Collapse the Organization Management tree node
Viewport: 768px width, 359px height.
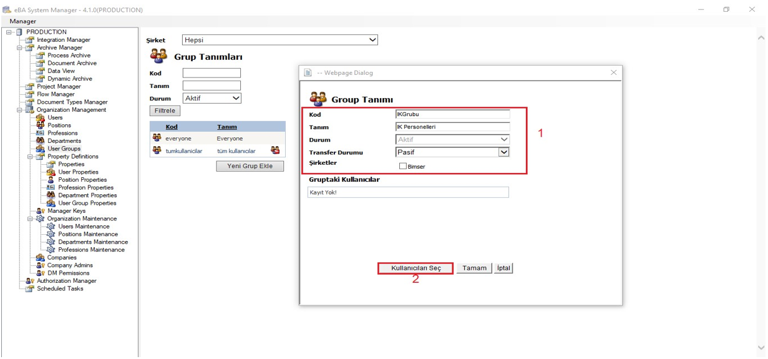(x=19, y=110)
